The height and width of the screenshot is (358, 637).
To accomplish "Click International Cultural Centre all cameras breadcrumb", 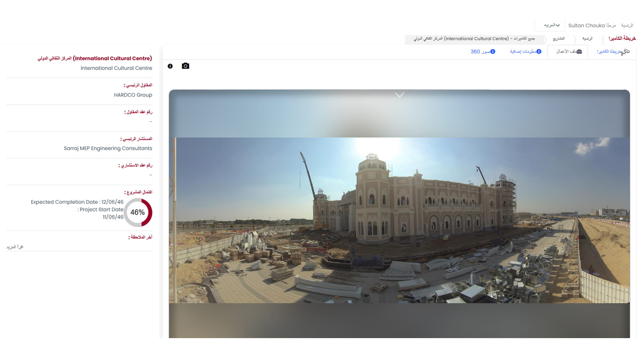I will pyautogui.click(x=474, y=39).
